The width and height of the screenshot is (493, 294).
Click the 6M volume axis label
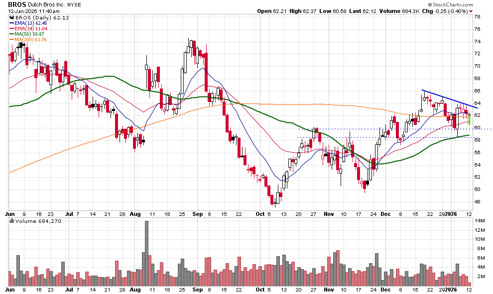pyautogui.click(x=481, y=258)
